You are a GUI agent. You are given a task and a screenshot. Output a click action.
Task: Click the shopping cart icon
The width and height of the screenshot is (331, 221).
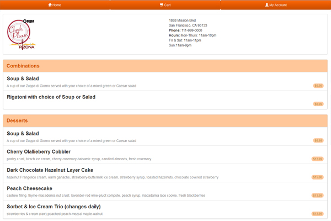point(162,4)
